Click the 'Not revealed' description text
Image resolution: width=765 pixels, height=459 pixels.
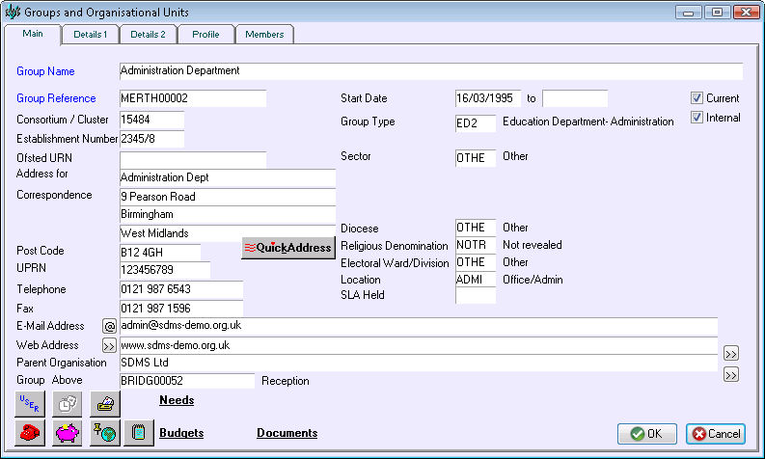(x=533, y=245)
